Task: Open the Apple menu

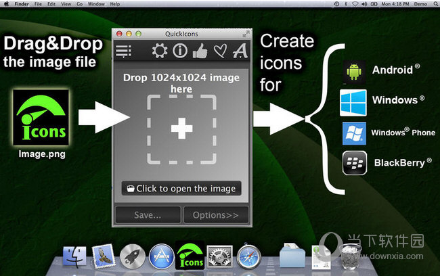Action: click(x=6, y=4)
